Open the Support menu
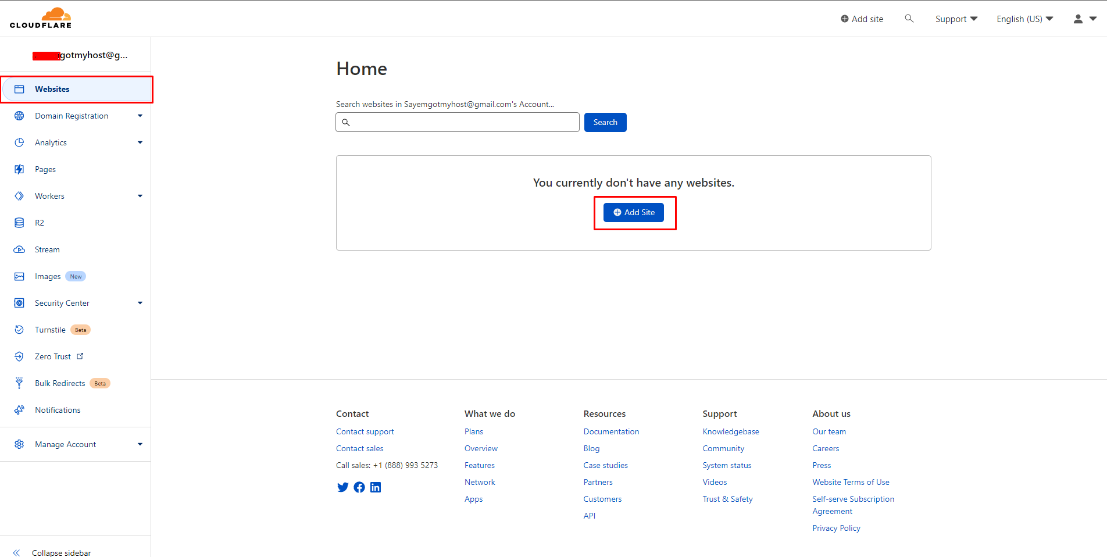Viewport: 1107px width, 557px height. click(955, 19)
